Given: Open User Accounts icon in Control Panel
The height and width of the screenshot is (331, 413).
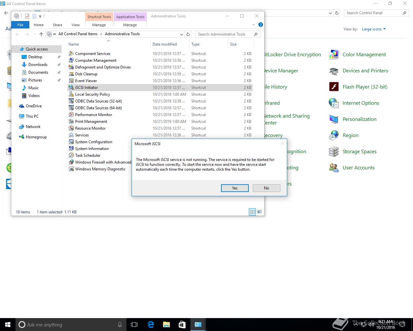Looking at the screenshot, I should (334, 168).
